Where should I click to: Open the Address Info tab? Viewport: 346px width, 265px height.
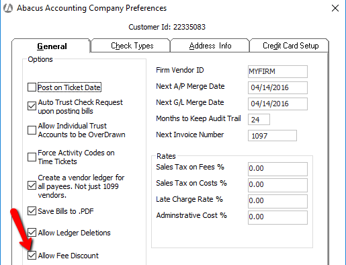(x=210, y=46)
